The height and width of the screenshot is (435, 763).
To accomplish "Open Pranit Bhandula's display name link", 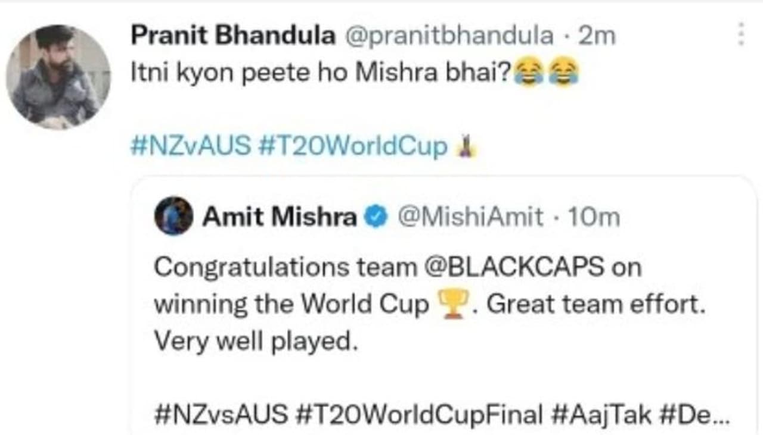I will [x=232, y=36].
